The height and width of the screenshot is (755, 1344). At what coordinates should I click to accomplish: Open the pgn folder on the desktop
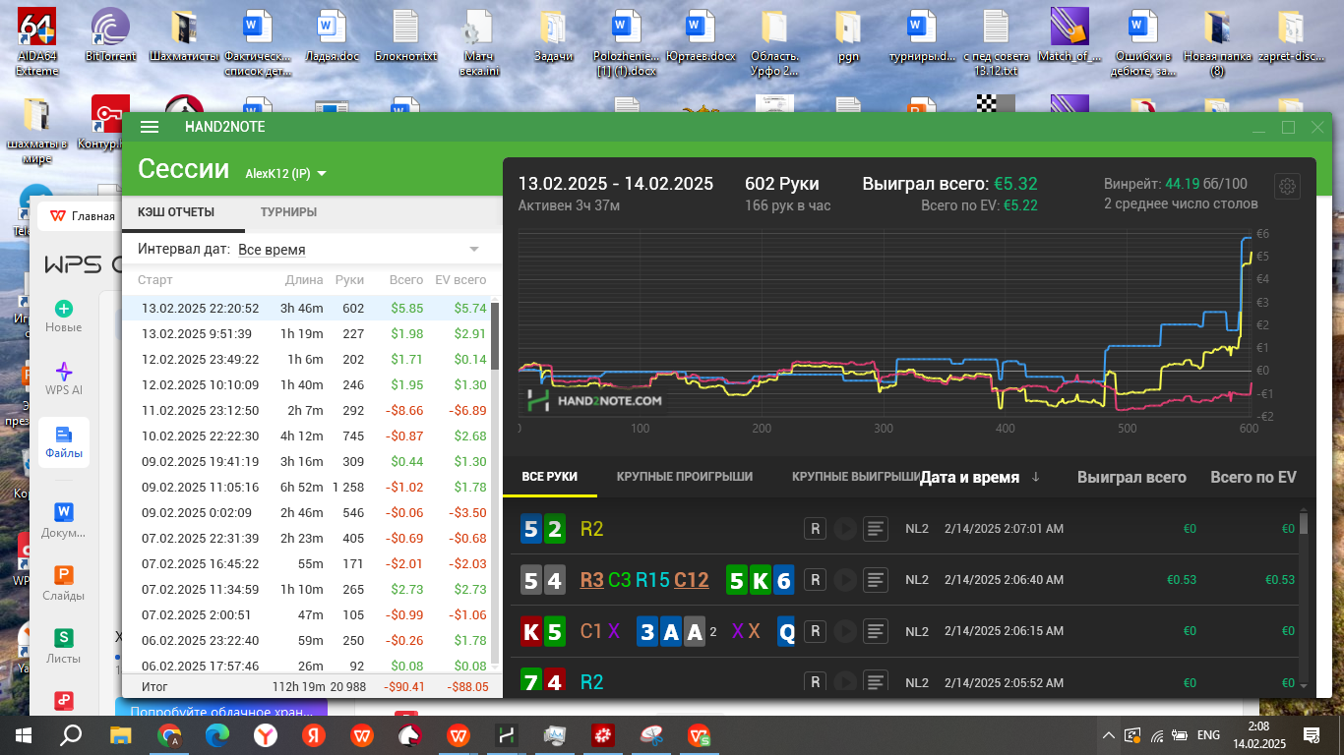point(848,34)
